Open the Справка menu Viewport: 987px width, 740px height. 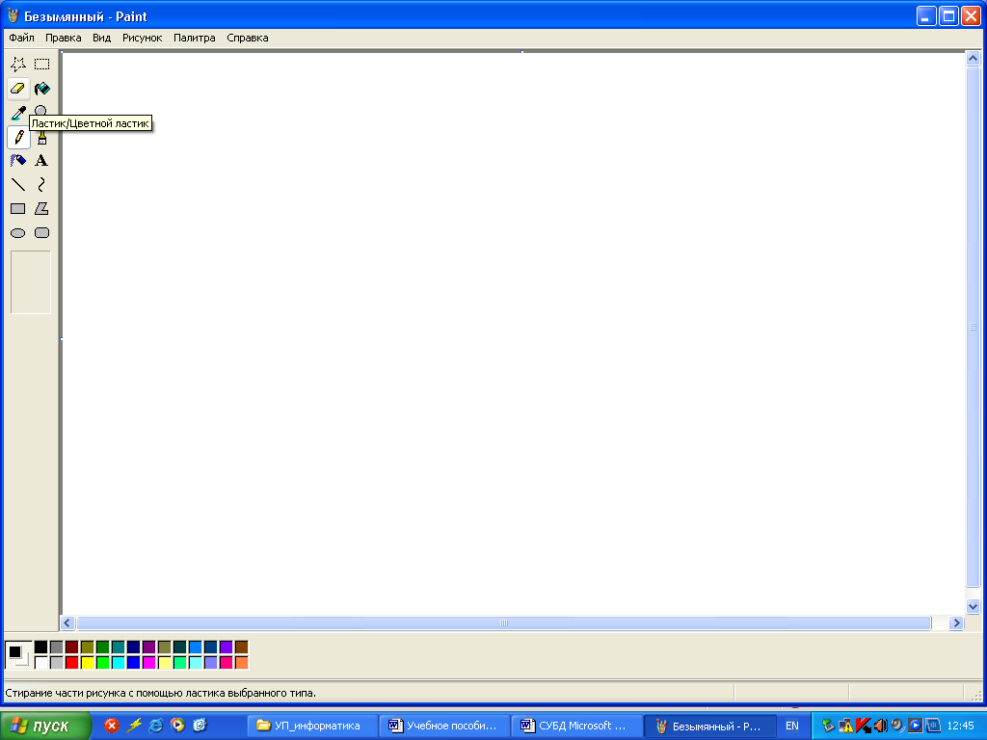pos(248,38)
